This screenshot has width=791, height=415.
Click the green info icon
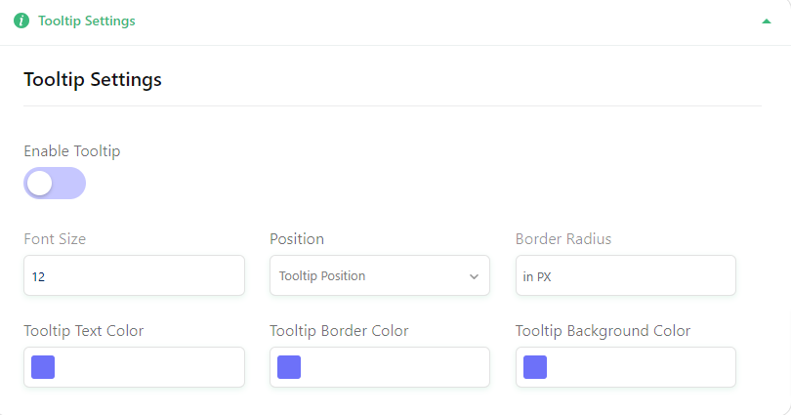(x=21, y=21)
